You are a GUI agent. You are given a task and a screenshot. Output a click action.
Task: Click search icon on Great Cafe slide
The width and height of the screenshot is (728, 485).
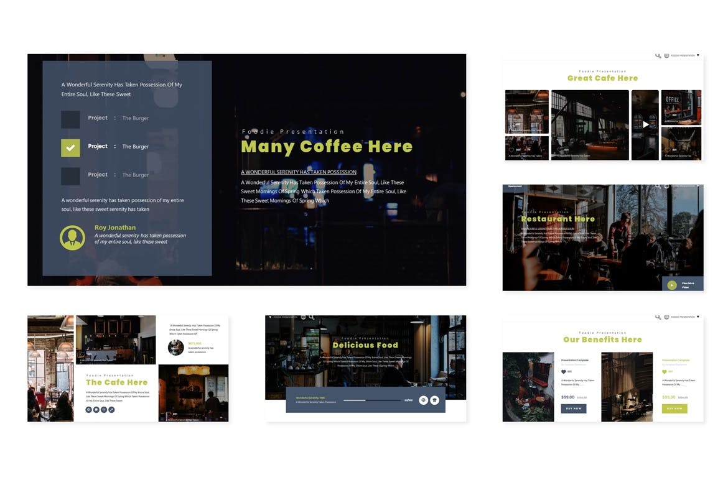658,56
